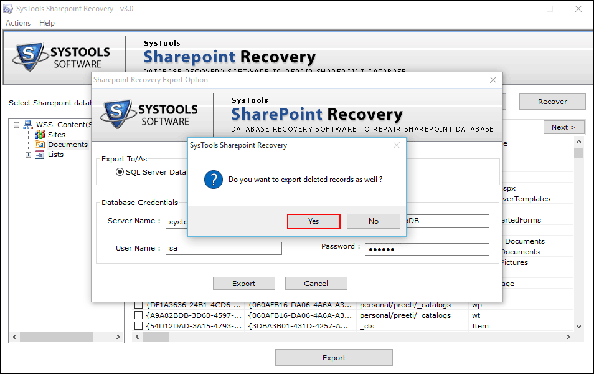Click the Password input field
This screenshot has width=594, height=374.
tap(427, 249)
